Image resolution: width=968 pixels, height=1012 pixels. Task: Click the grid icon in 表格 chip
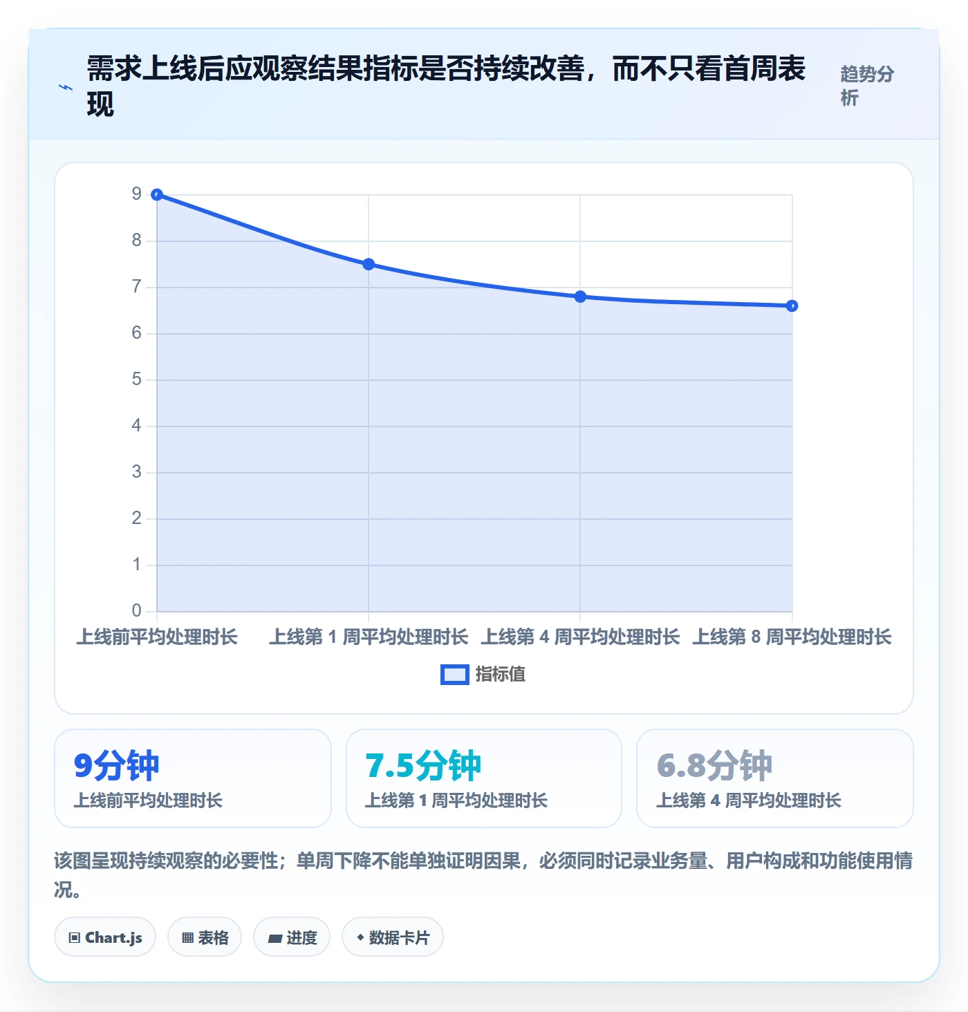point(187,938)
